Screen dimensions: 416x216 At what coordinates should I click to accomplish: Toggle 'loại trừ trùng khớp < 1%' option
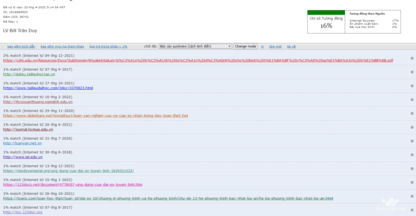click(x=108, y=47)
